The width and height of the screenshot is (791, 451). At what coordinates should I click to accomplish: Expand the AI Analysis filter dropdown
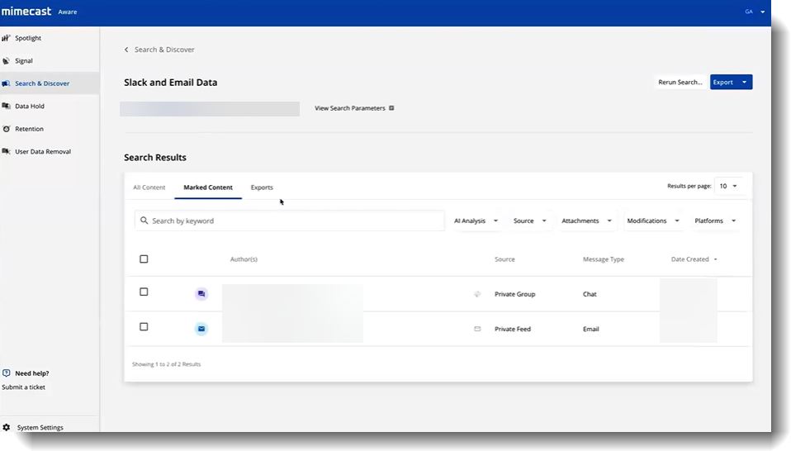pos(476,221)
